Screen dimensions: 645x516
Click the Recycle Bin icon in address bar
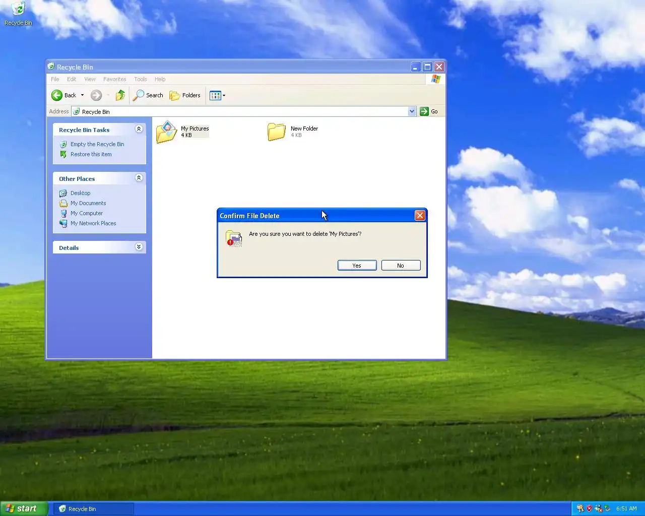[76, 111]
